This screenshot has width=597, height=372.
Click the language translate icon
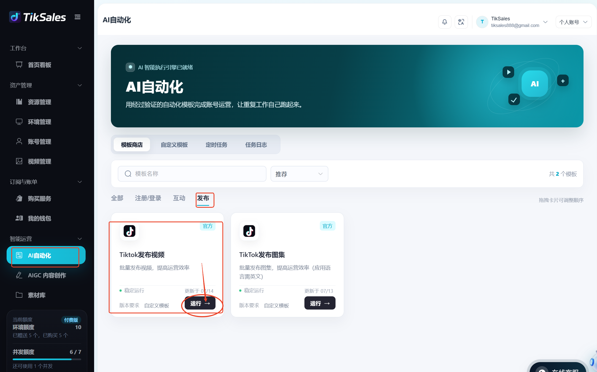click(461, 22)
